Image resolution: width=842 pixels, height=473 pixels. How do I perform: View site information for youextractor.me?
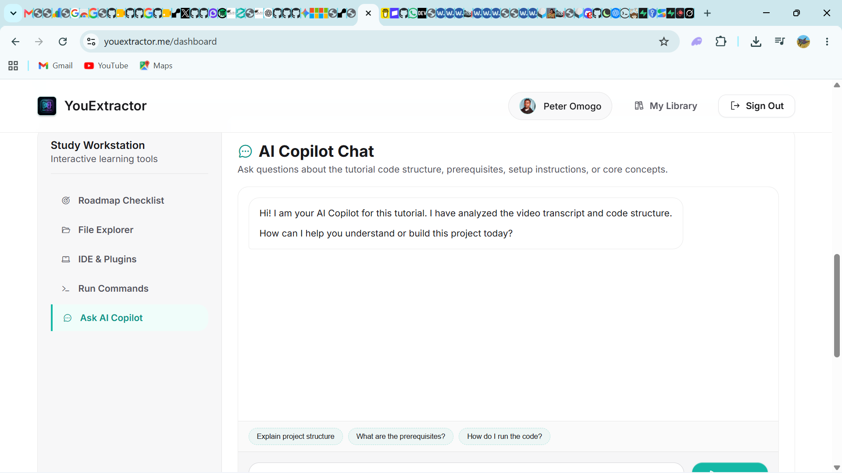91,42
